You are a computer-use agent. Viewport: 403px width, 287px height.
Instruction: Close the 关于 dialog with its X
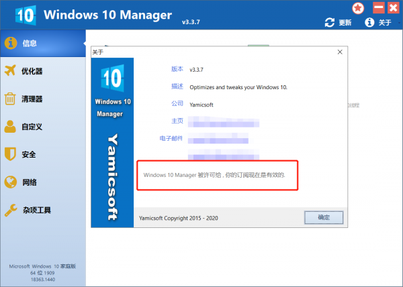point(341,51)
